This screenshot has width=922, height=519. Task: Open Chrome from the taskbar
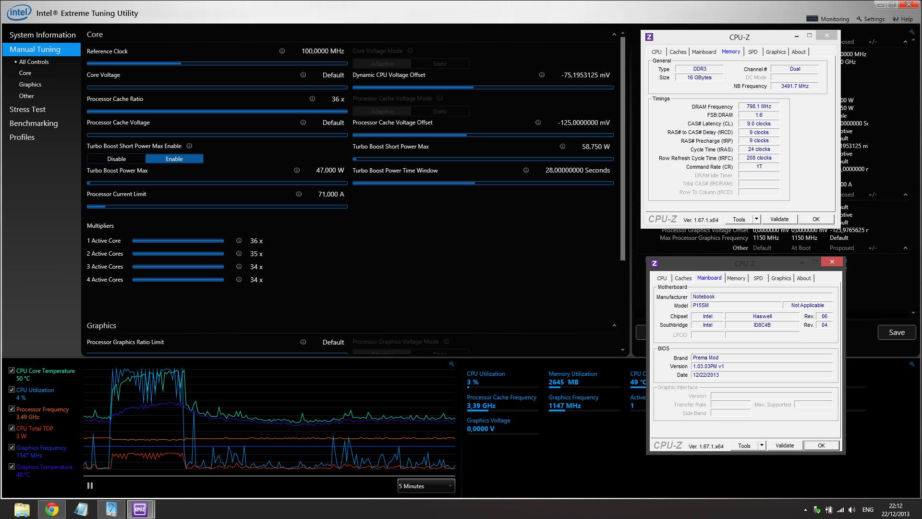(52, 509)
